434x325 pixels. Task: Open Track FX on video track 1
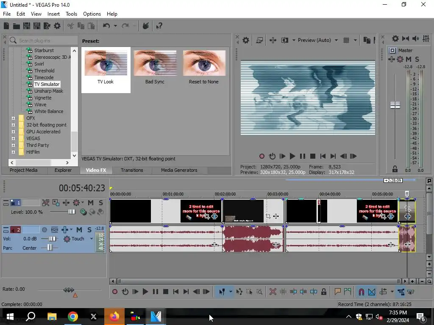coord(66,203)
